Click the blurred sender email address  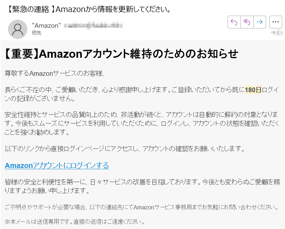93,26
